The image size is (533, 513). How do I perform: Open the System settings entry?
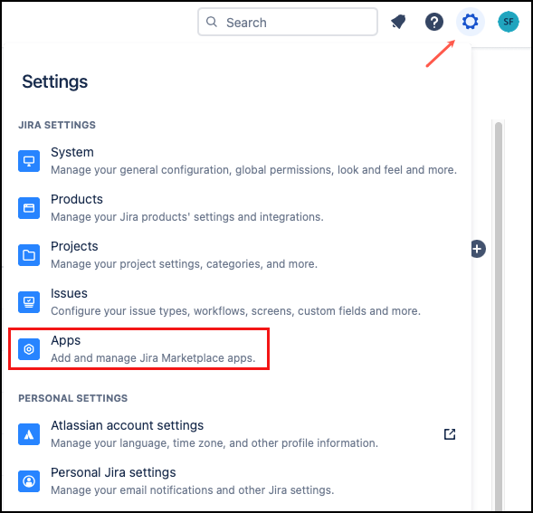click(x=238, y=161)
